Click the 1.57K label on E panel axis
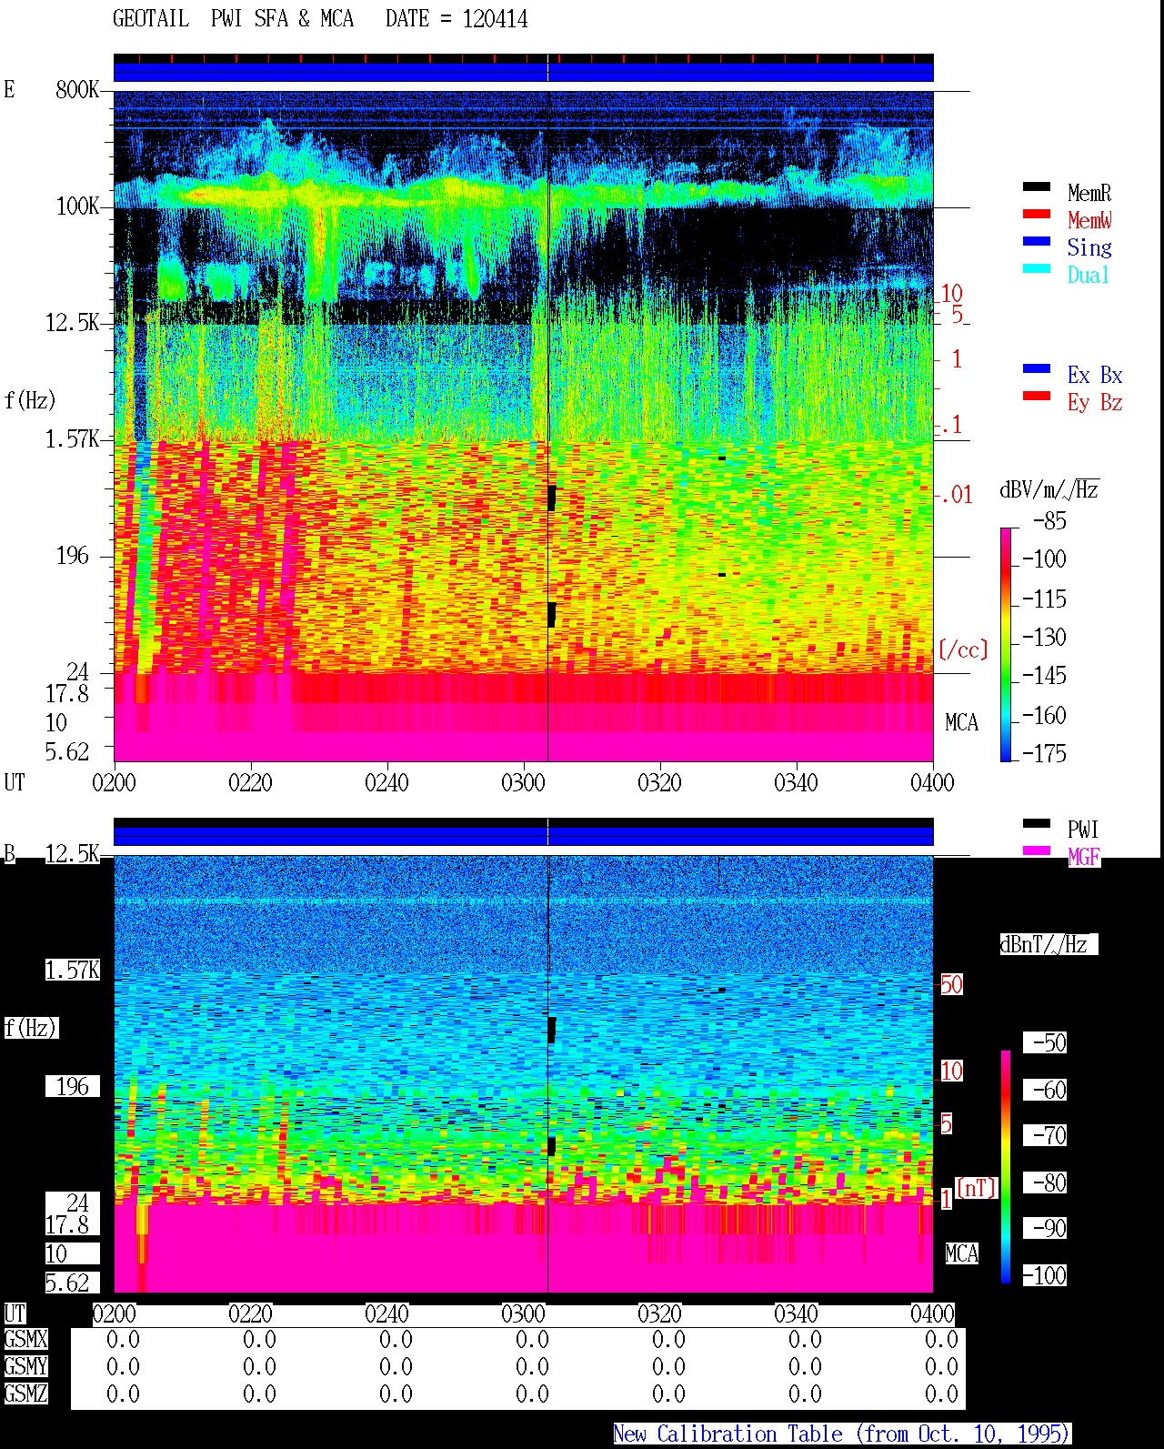The image size is (1164, 1449). [72, 439]
